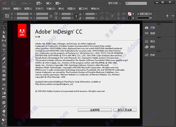Screen dimensions: 176x127
Task: Select the Hand tool
Action: pyautogui.click(x=4, y=111)
